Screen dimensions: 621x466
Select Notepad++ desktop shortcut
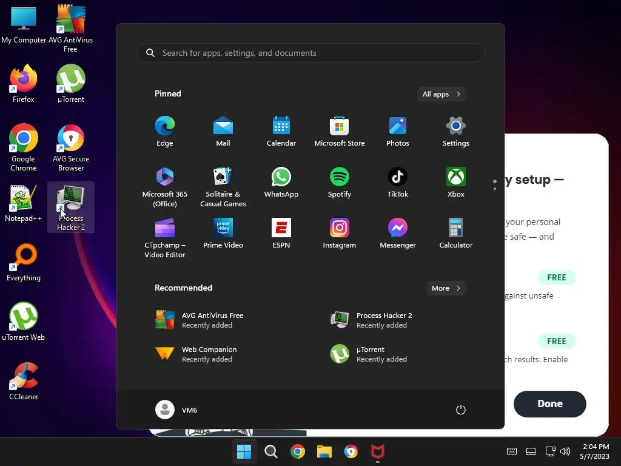coord(24,203)
